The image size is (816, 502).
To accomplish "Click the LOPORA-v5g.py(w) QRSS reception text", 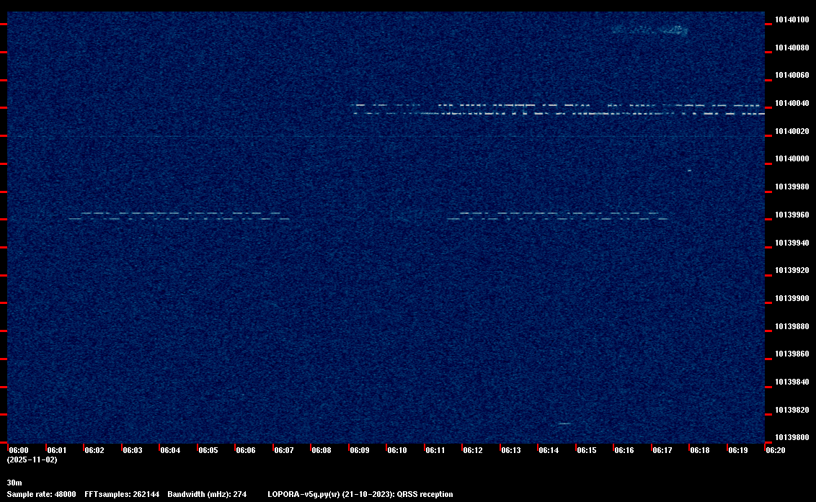I will (x=360, y=495).
